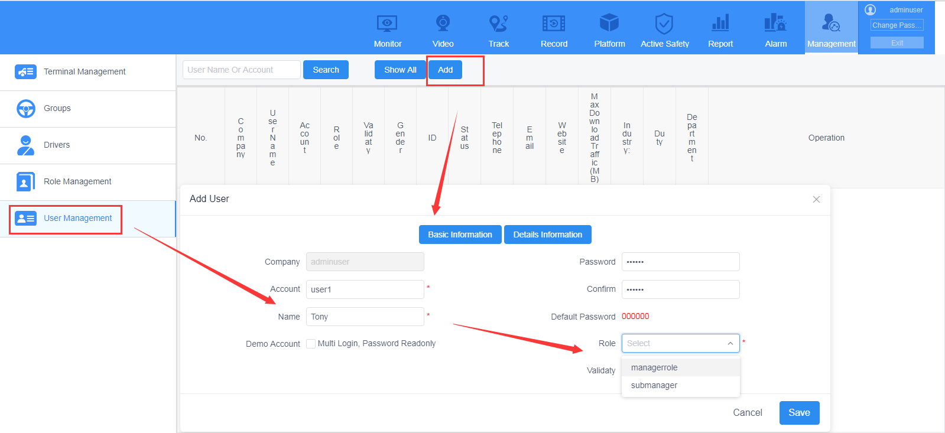Click the Max Download Traffic column header
This screenshot has height=433, width=945.
click(595, 138)
